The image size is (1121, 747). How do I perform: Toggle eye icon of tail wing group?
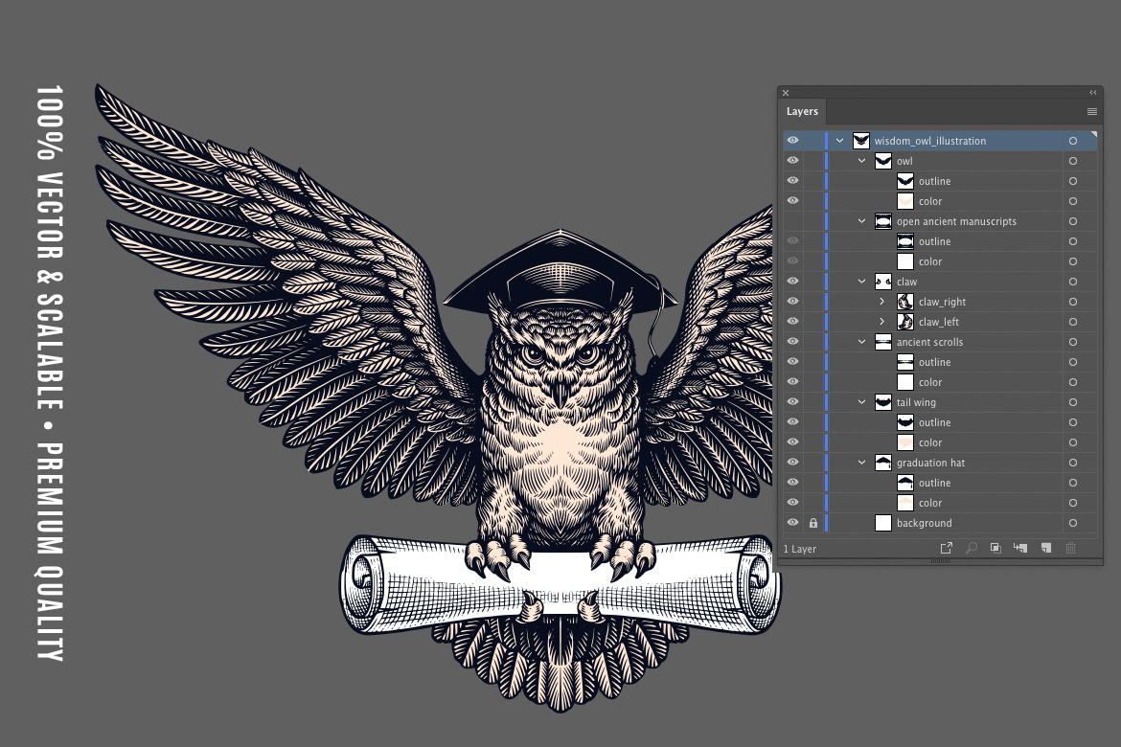793,401
